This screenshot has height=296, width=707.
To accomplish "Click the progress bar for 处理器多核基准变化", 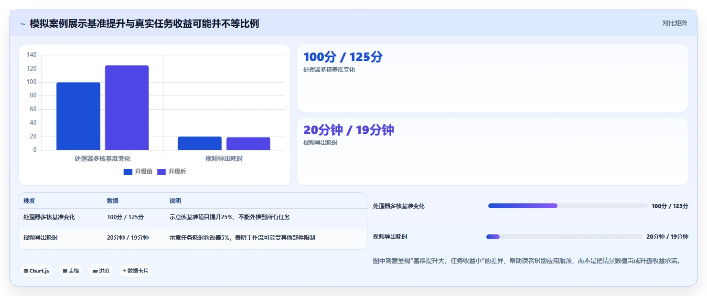I will coord(568,206).
